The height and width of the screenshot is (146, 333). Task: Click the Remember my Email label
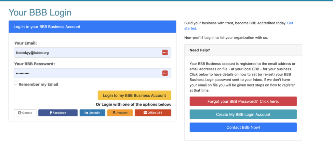[38, 84]
